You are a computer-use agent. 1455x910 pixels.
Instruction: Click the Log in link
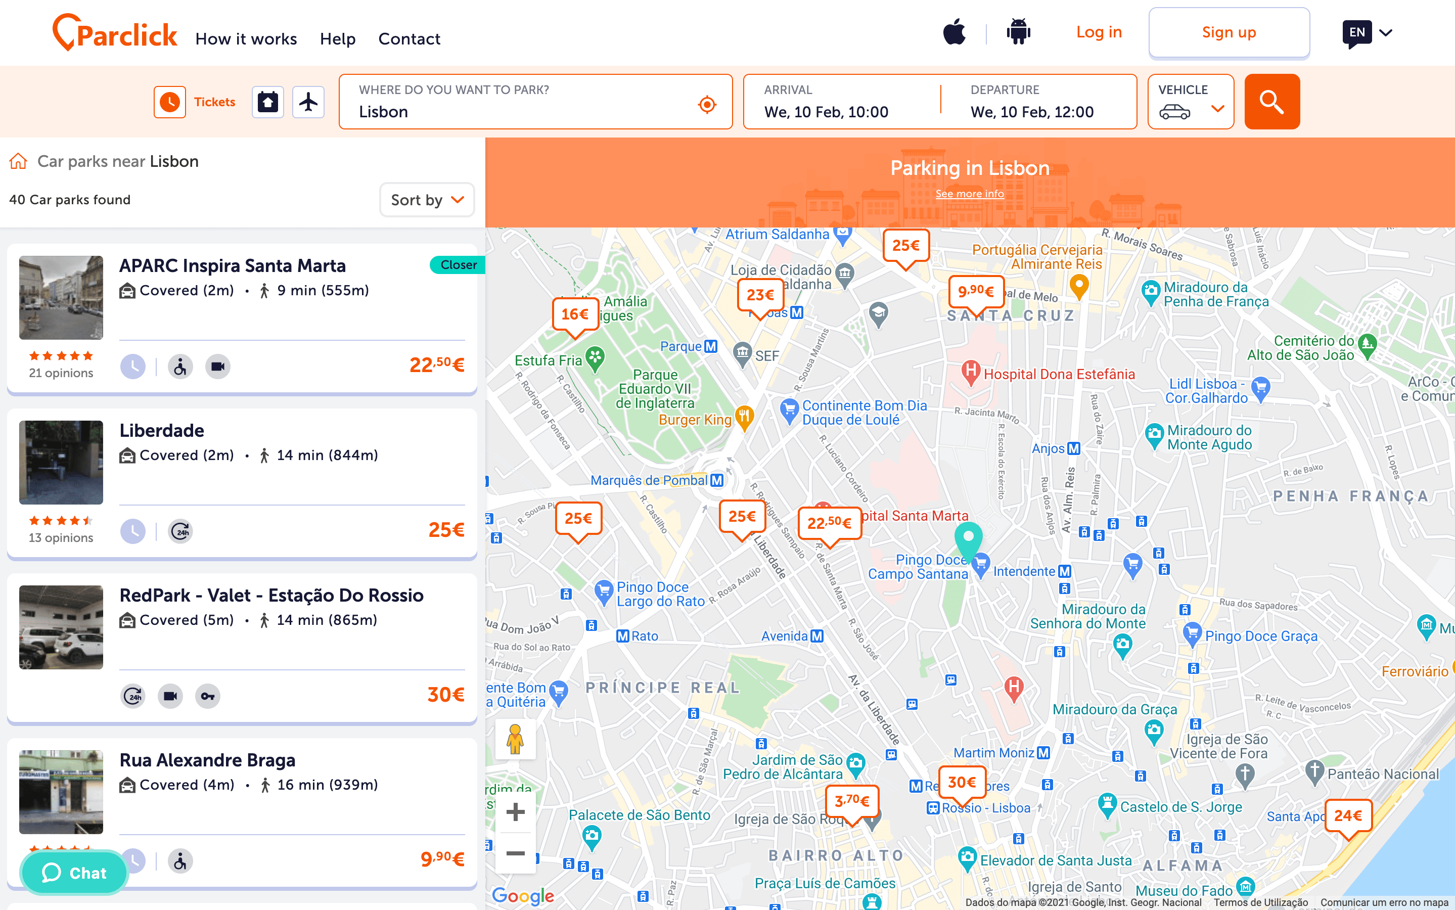point(1099,32)
